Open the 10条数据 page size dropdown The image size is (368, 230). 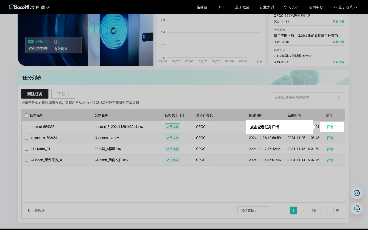coord(253,210)
